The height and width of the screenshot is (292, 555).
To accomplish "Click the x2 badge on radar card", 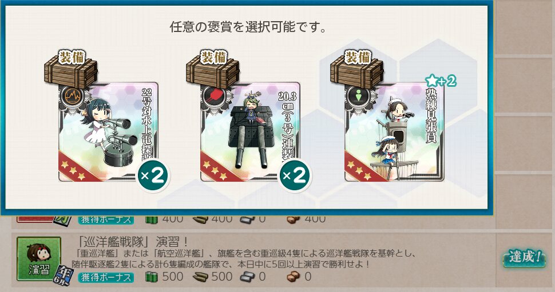I will point(153,175).
